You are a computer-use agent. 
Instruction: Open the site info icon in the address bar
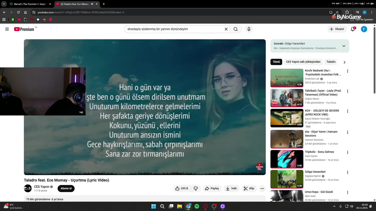point(34,12)
